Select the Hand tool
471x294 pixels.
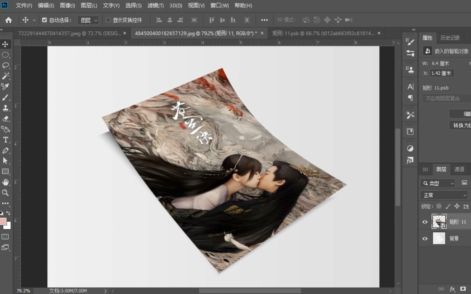tap(5, 182)
